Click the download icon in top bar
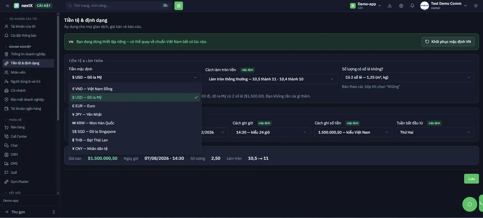Image resolution: width=483 pixels, height=218 pixels. 390,5
